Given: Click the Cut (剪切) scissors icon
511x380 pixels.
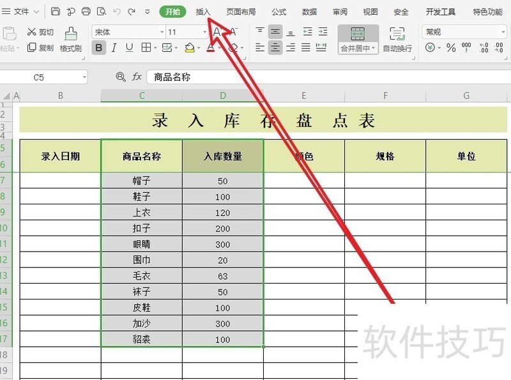Looking at the screenshot, I should (31, 32).
